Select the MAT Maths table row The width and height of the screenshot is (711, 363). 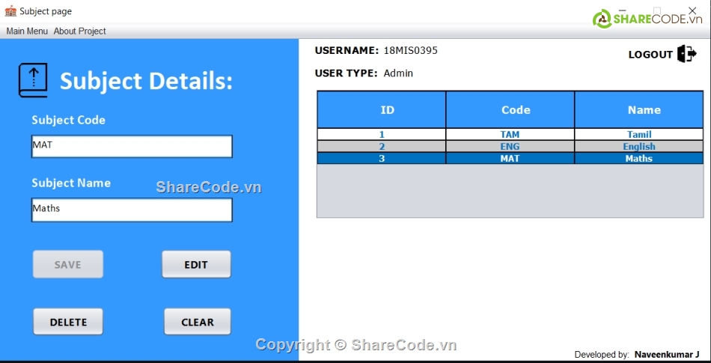(x=510, y=159)
